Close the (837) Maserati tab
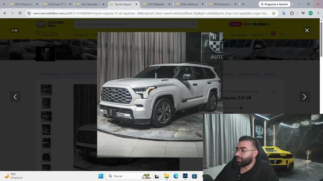Viewport: 323px width, 181px height. pos(170,4)
